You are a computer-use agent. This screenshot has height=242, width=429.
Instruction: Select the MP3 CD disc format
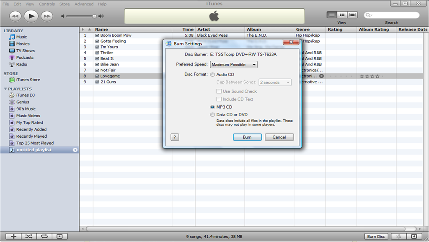213,107
